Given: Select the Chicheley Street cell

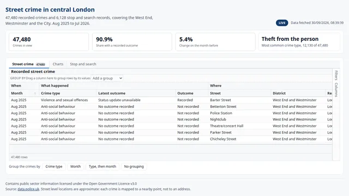Looking at the screenshot, I should coord(239,139).
